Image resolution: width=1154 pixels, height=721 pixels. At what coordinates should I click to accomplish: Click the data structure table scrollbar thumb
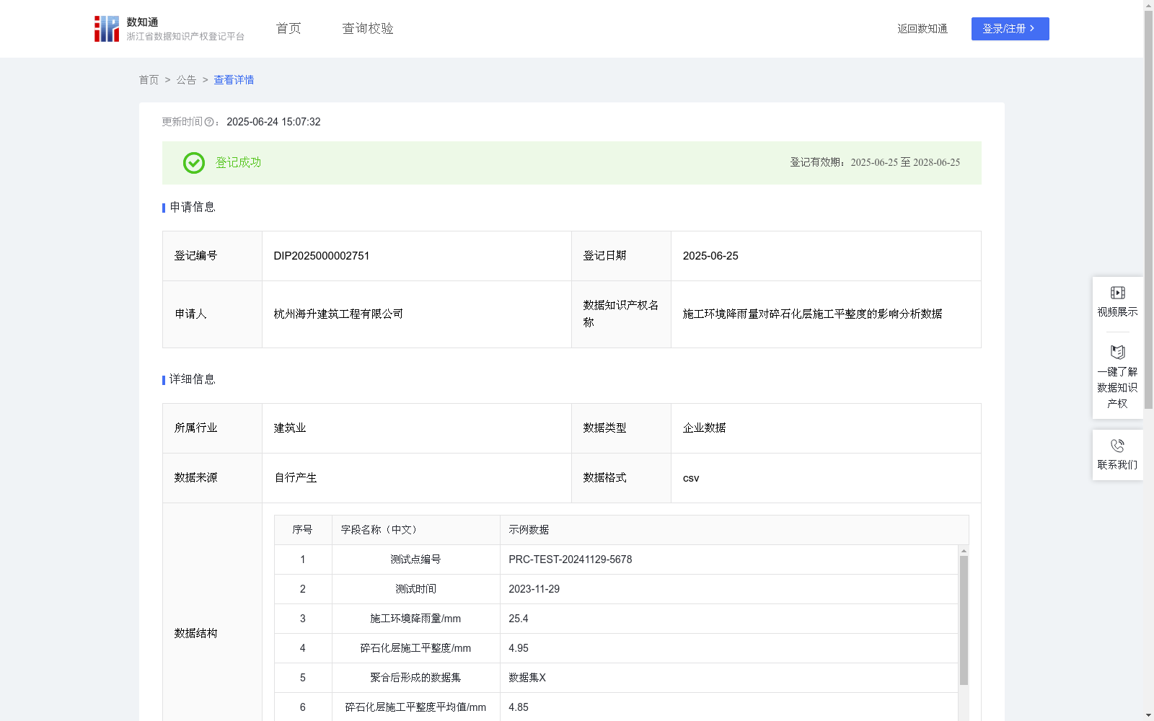(964, 620)
